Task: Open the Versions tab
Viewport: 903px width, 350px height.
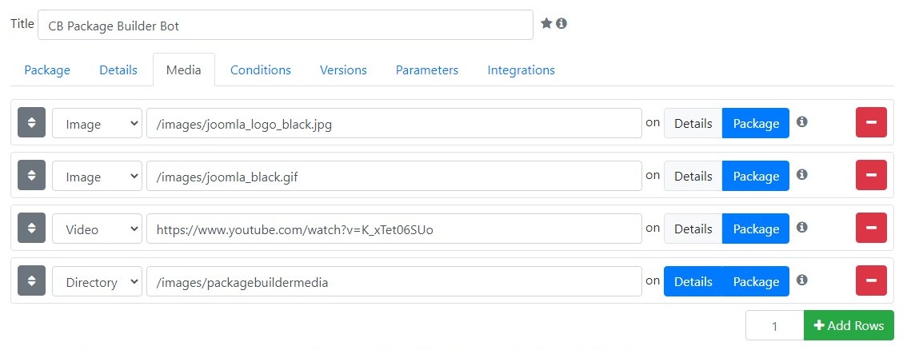Action: pos(343,70)
